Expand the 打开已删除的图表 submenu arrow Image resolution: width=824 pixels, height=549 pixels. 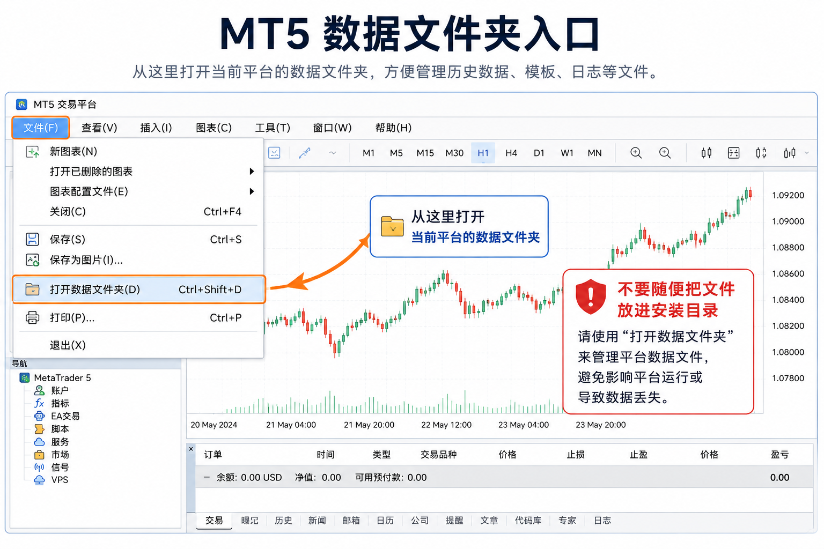(x=252, y=172)
